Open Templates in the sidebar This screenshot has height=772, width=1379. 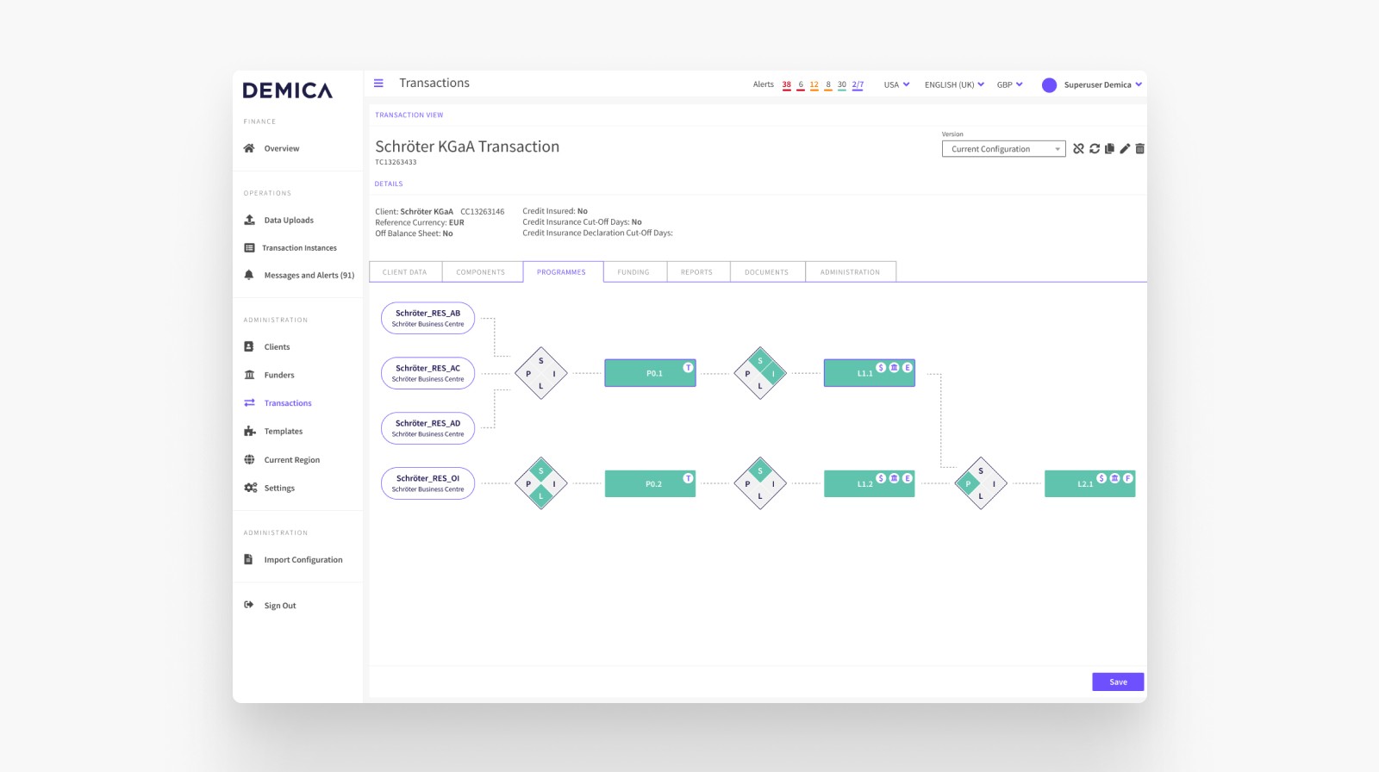283,432
